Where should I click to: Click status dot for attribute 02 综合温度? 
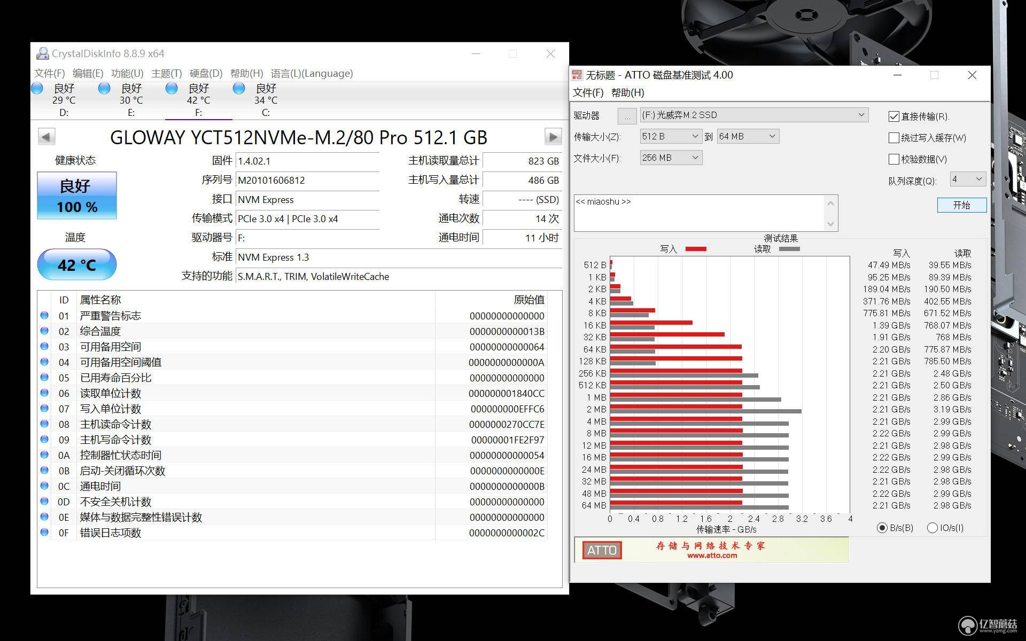pyautogui.click(x=44, y=331)
